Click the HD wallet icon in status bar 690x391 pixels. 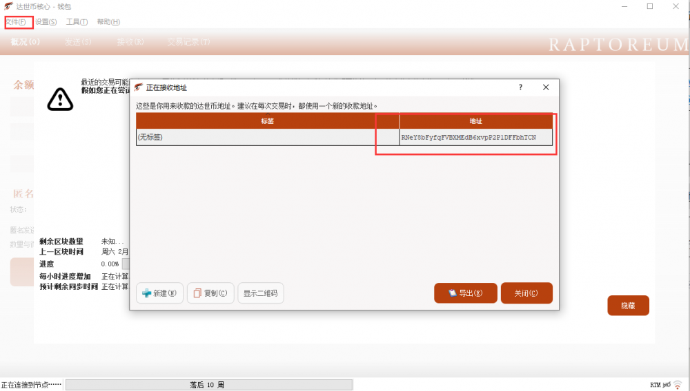coord(667,385)
